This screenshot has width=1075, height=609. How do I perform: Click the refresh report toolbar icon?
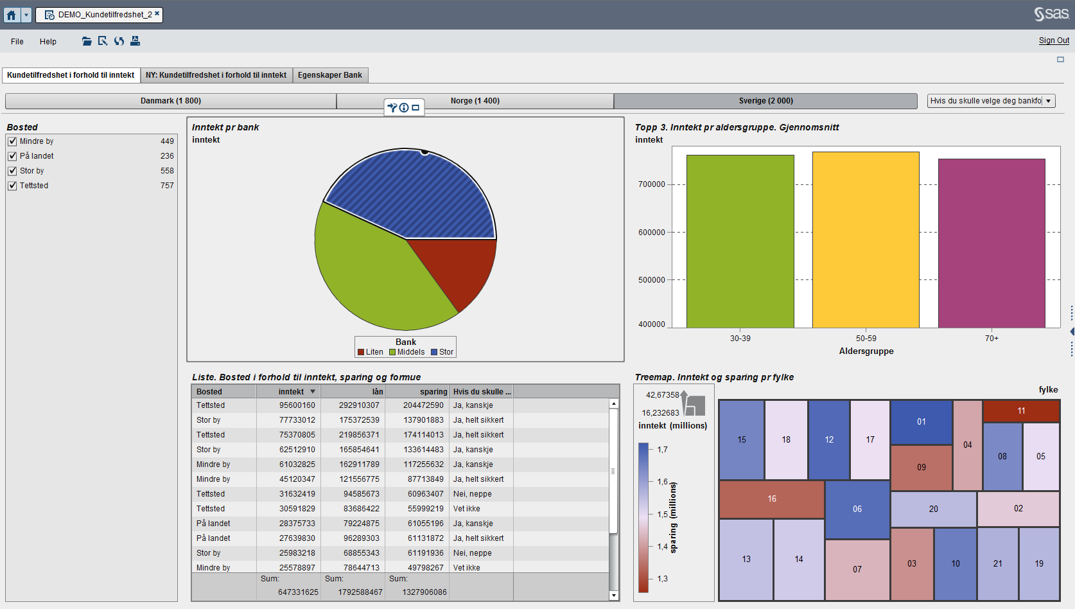coord(119,41)
